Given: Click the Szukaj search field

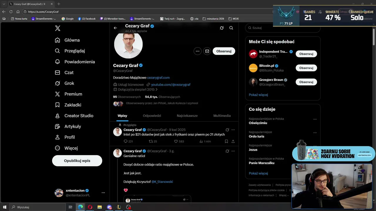Looking at the screenshot, I should coord(283,28).
